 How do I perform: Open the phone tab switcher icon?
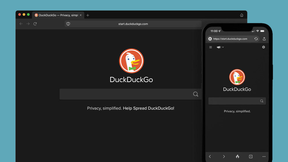(251, 157)
